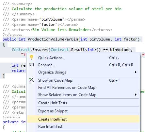
Task: Choose Create Unit Tests
Action: coord(83,103)
